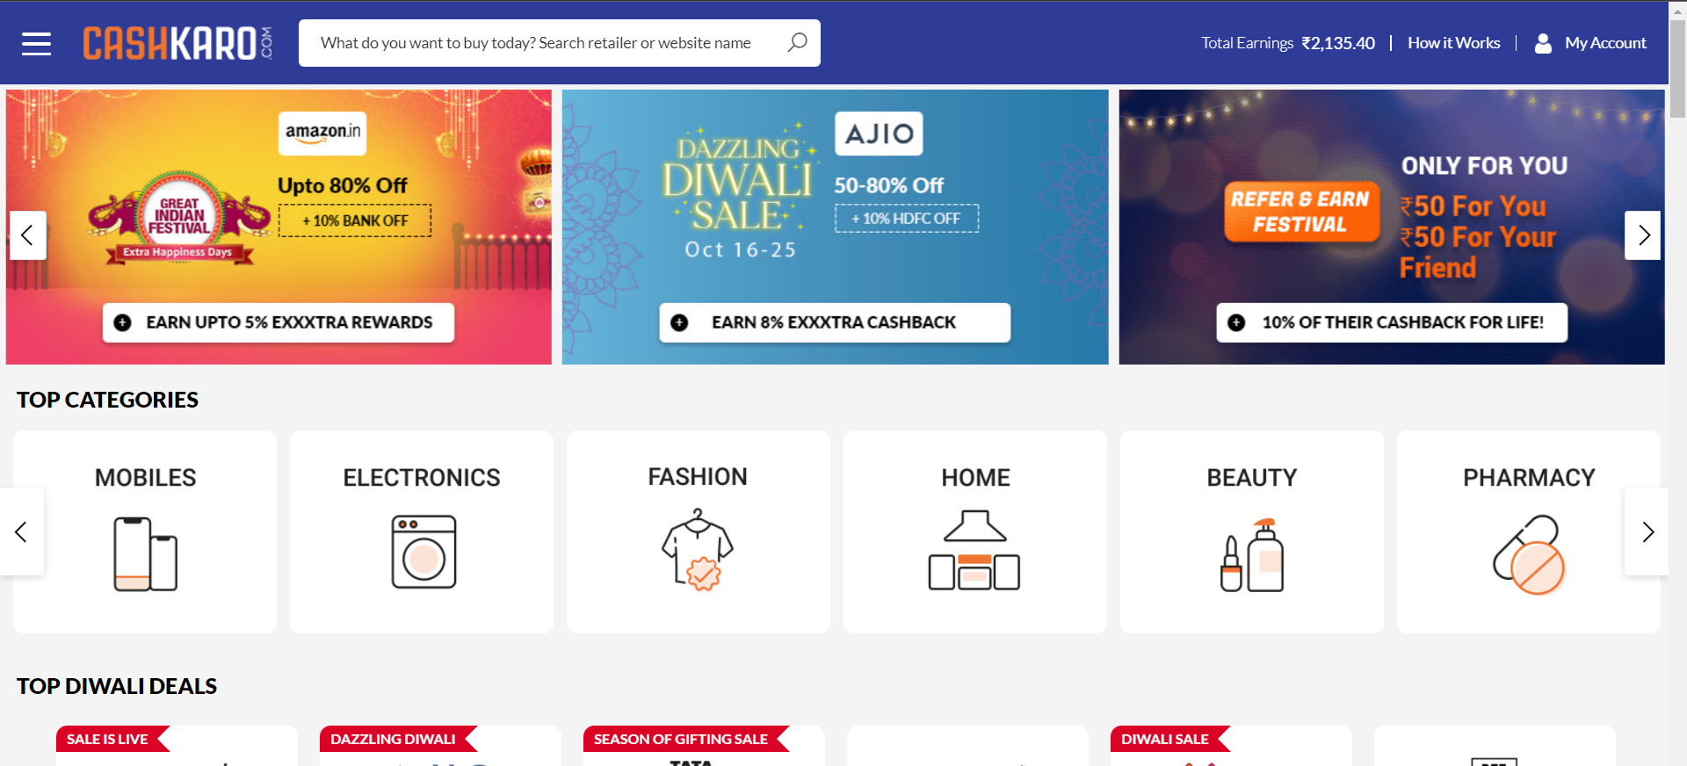Open the hamburger menu
Image resolution: width=1687 pixels, height=766 pixels.
click(x=36, y=43)
